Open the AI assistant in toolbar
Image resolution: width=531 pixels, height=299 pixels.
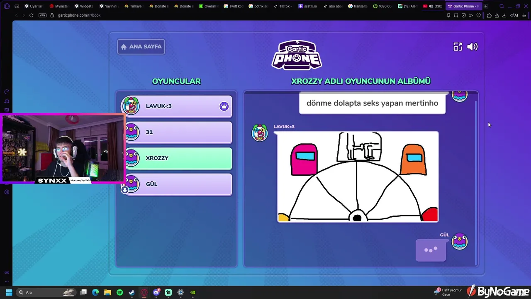(514, 15)
